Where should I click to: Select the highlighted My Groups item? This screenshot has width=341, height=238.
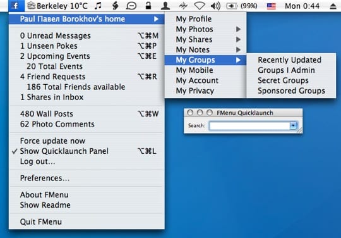pos(205,60)
